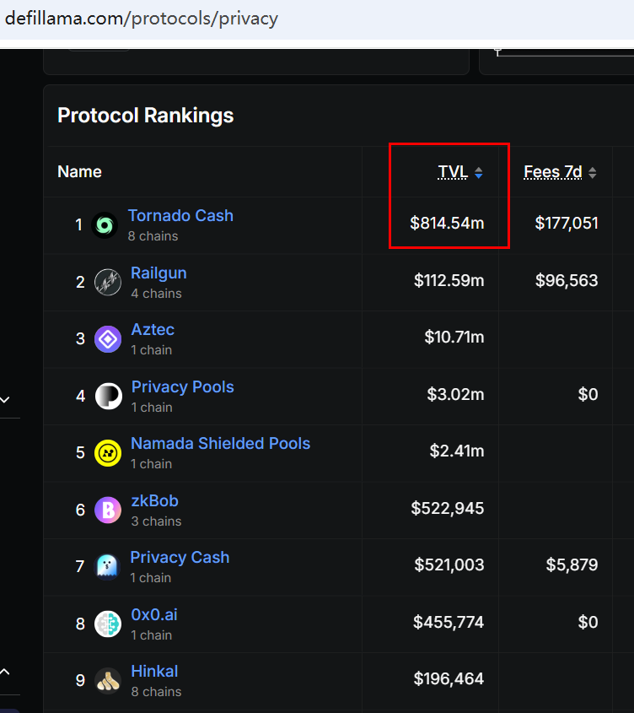Open zkBob protocol page

point(154,500)
